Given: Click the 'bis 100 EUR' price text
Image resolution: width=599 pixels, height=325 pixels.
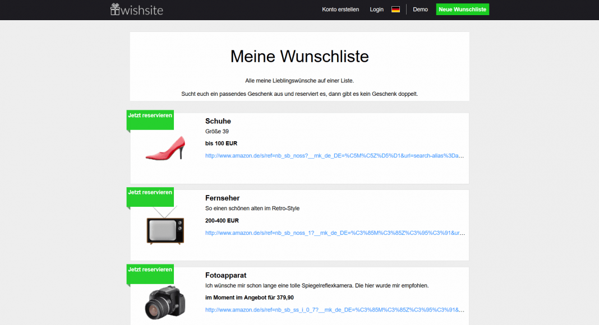Looking at the screenshot, I should (221, 143).
